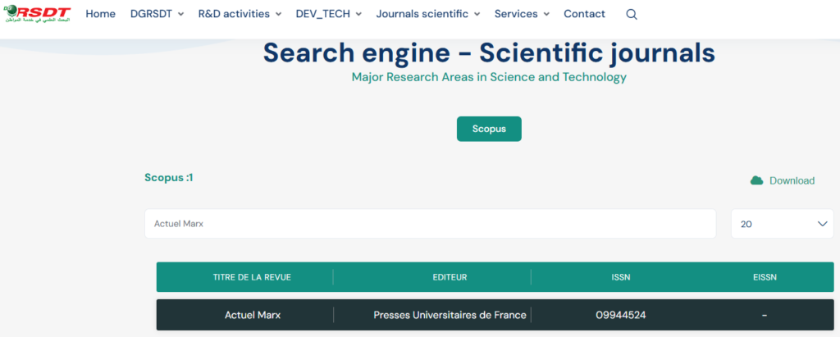Screen dimensions: 840x337
Task: Go to the Home page
Action: (x=101, y=14)
